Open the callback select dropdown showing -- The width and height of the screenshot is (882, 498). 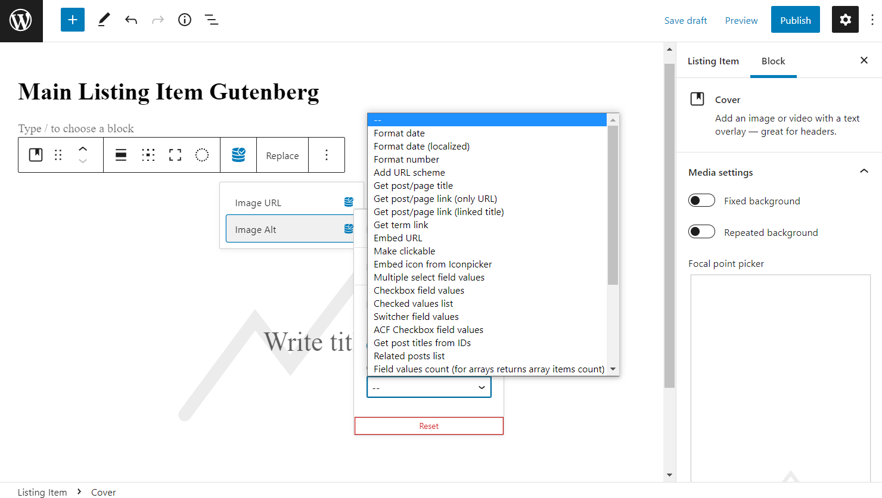point(429,388)
